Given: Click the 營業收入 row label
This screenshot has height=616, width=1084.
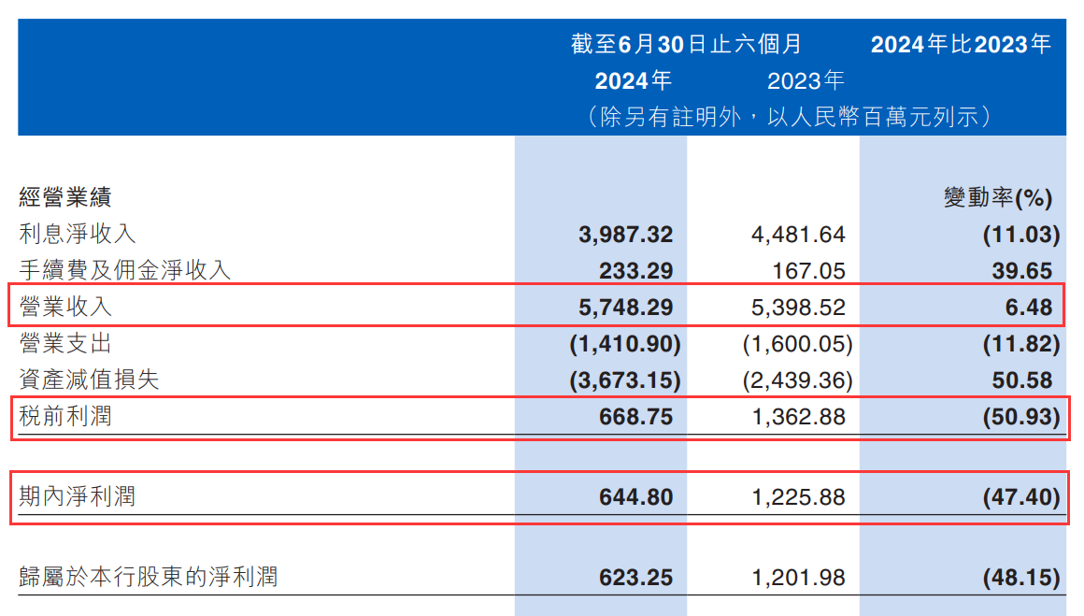Looking at the screenshot, I should (x=65, y=307).
